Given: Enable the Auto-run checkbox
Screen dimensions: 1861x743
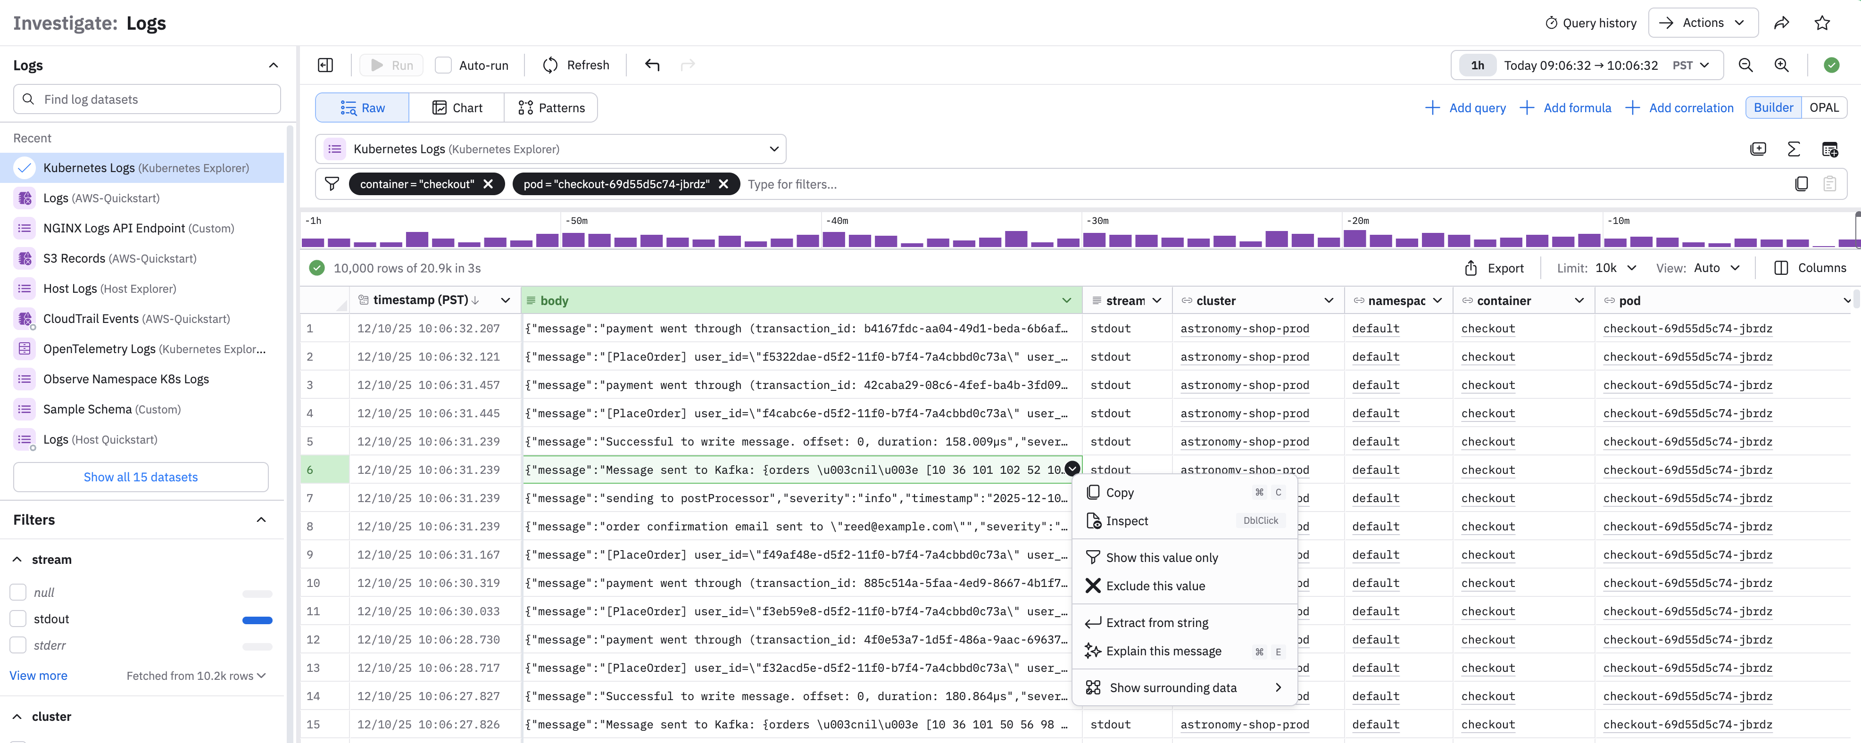Looking at the screenshot, I should [x=444, y=65].
